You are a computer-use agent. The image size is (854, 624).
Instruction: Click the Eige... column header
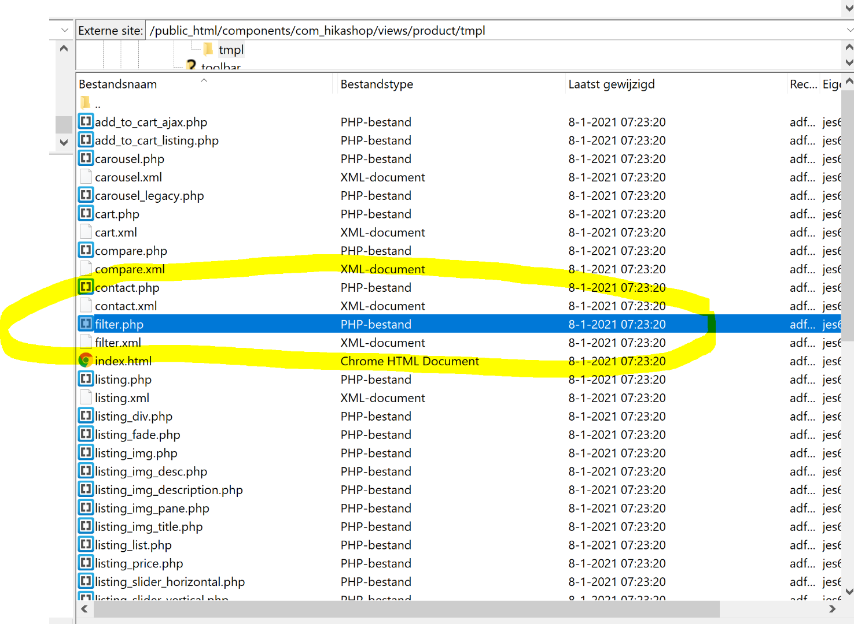831,84
